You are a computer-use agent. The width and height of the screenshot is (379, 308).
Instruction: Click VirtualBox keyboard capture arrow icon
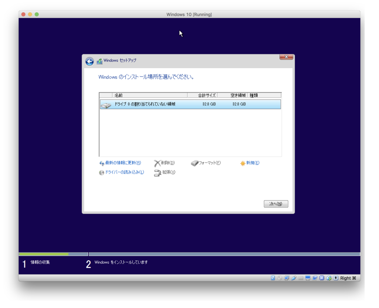tap(336, 278)
